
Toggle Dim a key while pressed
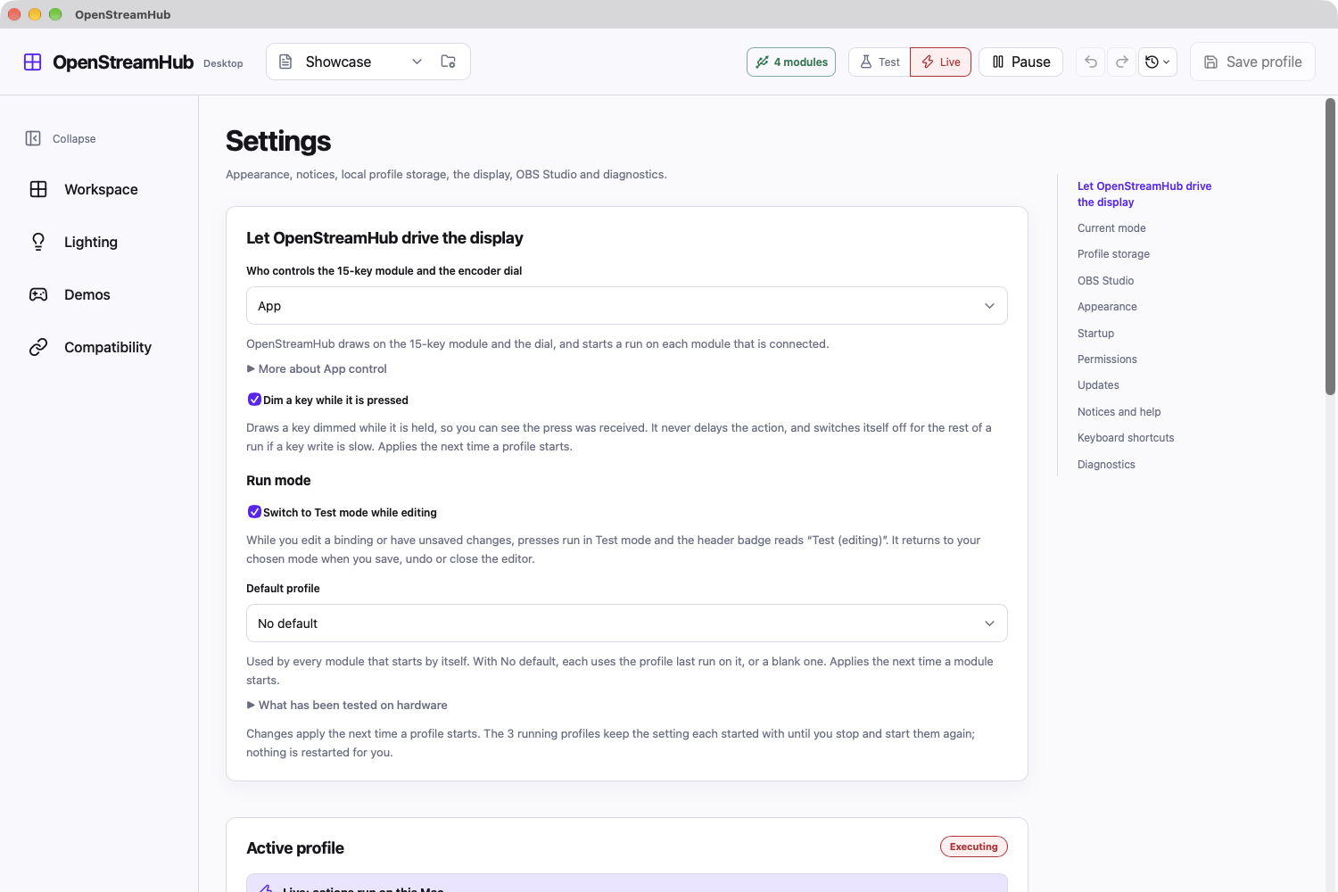point(254,400)
